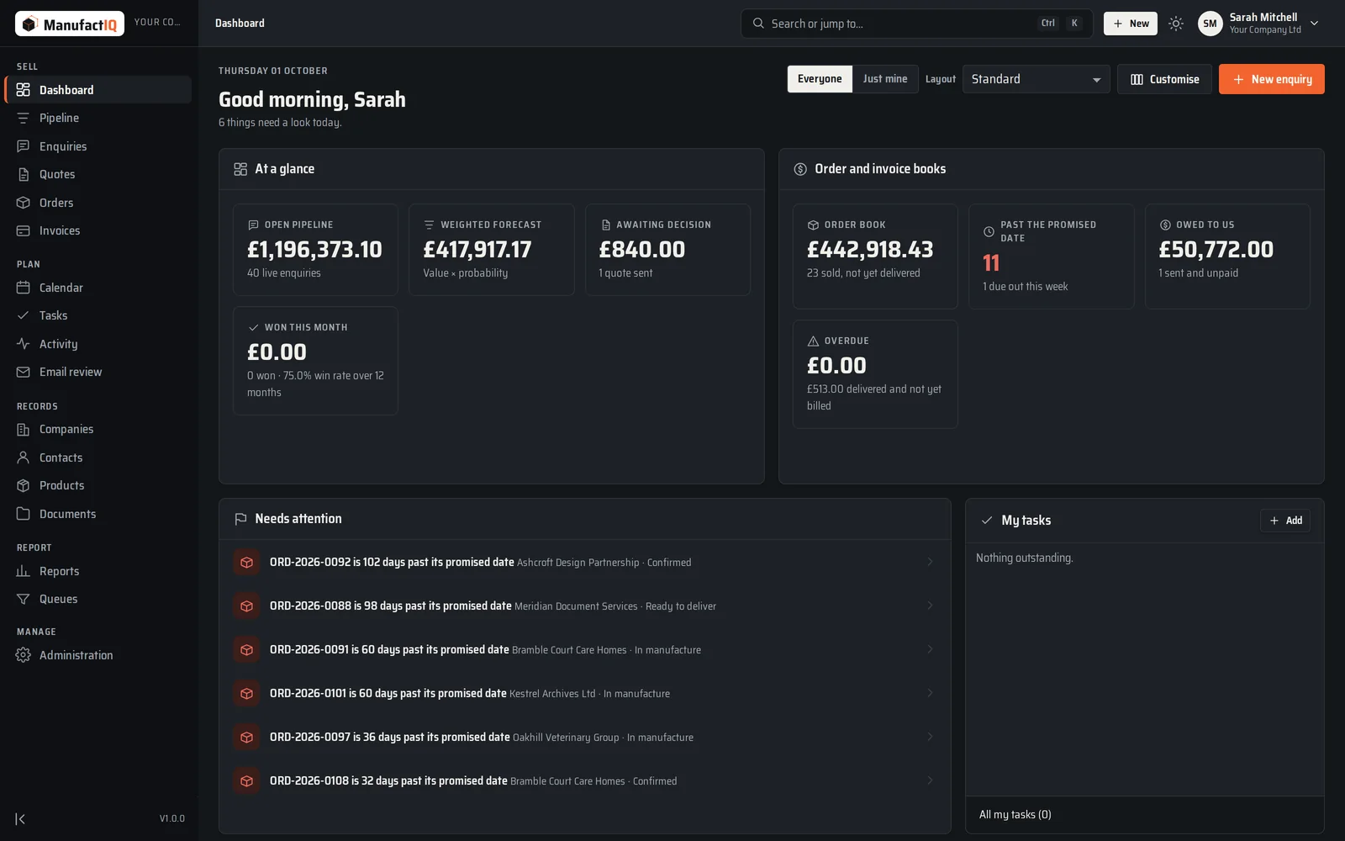
Task: Open ORD-2026-0088 row chevron
Action: tap(930, 606)
